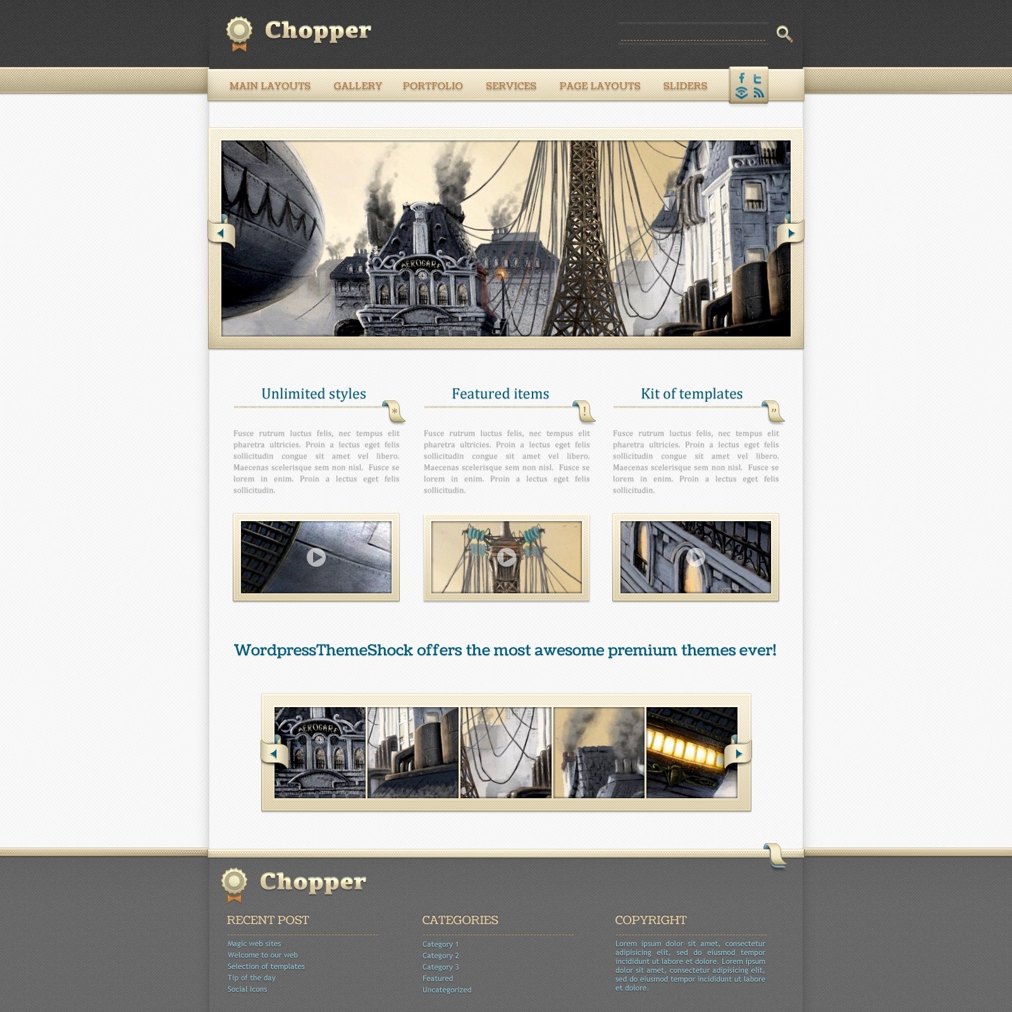The width and height of the screenshot is (1012, 1012).
Task: Select the smoking chimneys carousel thumbnail
Action: [599, 753]
